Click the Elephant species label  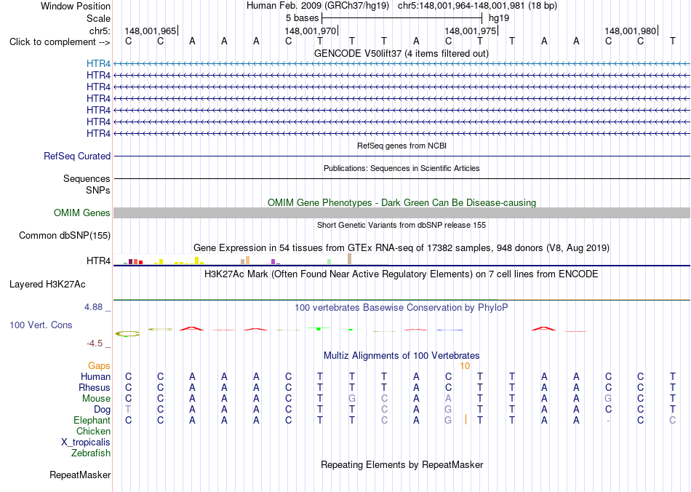pos(92,420)
